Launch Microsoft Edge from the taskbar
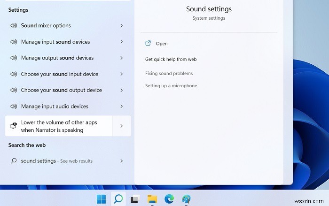Screen dimensions: 329x206 pos(169,199)
